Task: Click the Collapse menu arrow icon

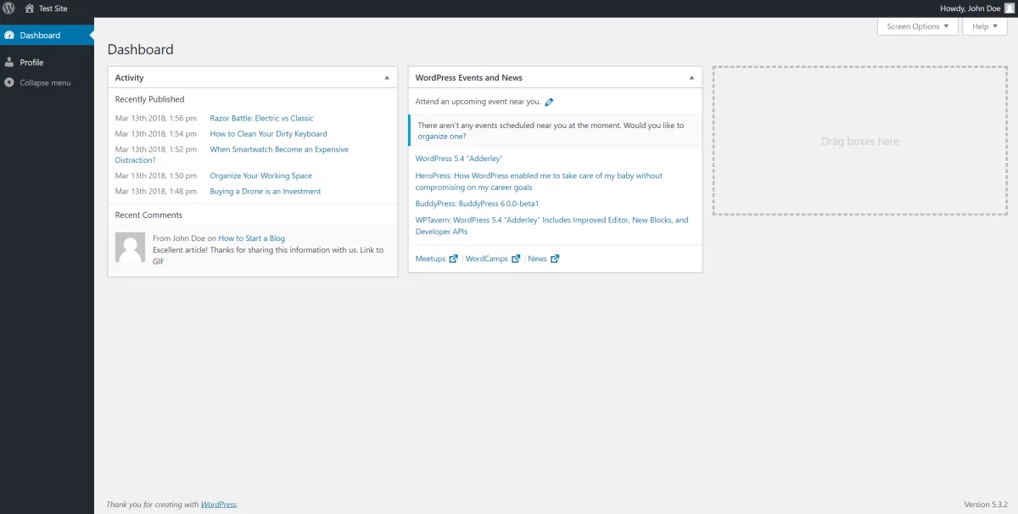Action: 9,82
